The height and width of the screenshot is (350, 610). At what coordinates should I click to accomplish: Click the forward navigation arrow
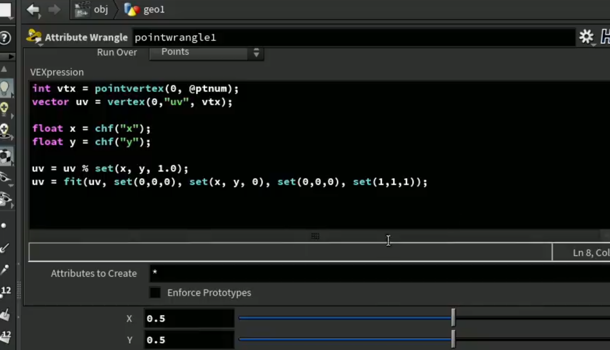(x=54, y=10)
